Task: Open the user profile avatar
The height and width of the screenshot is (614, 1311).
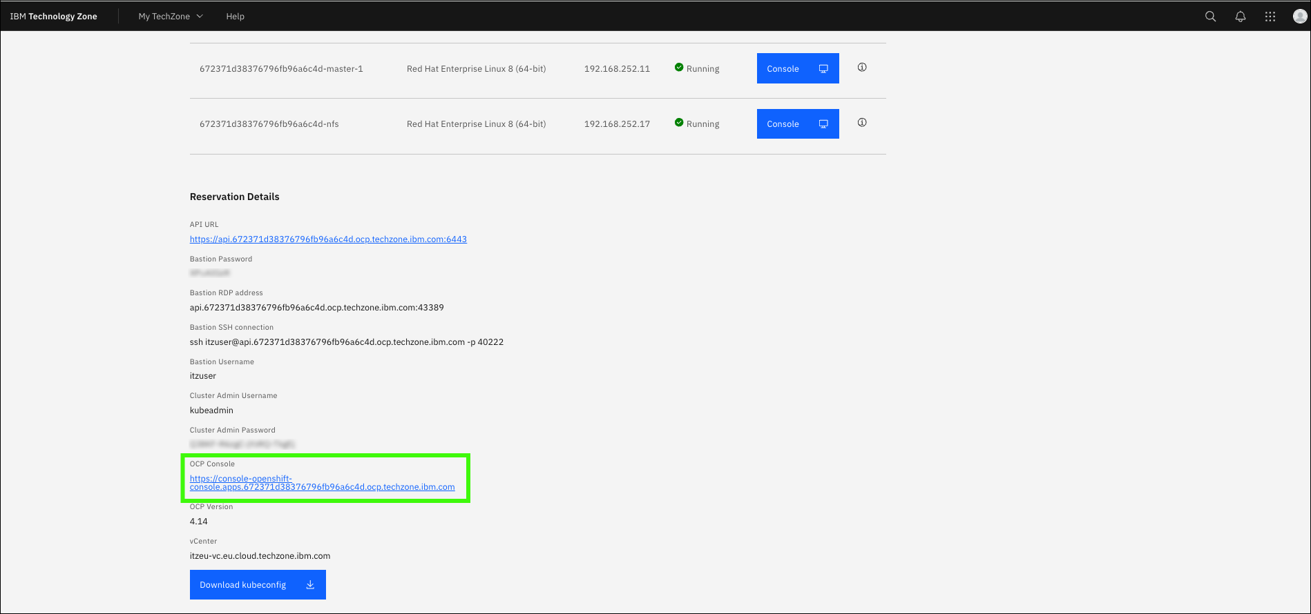Action: pos(1299,17)
